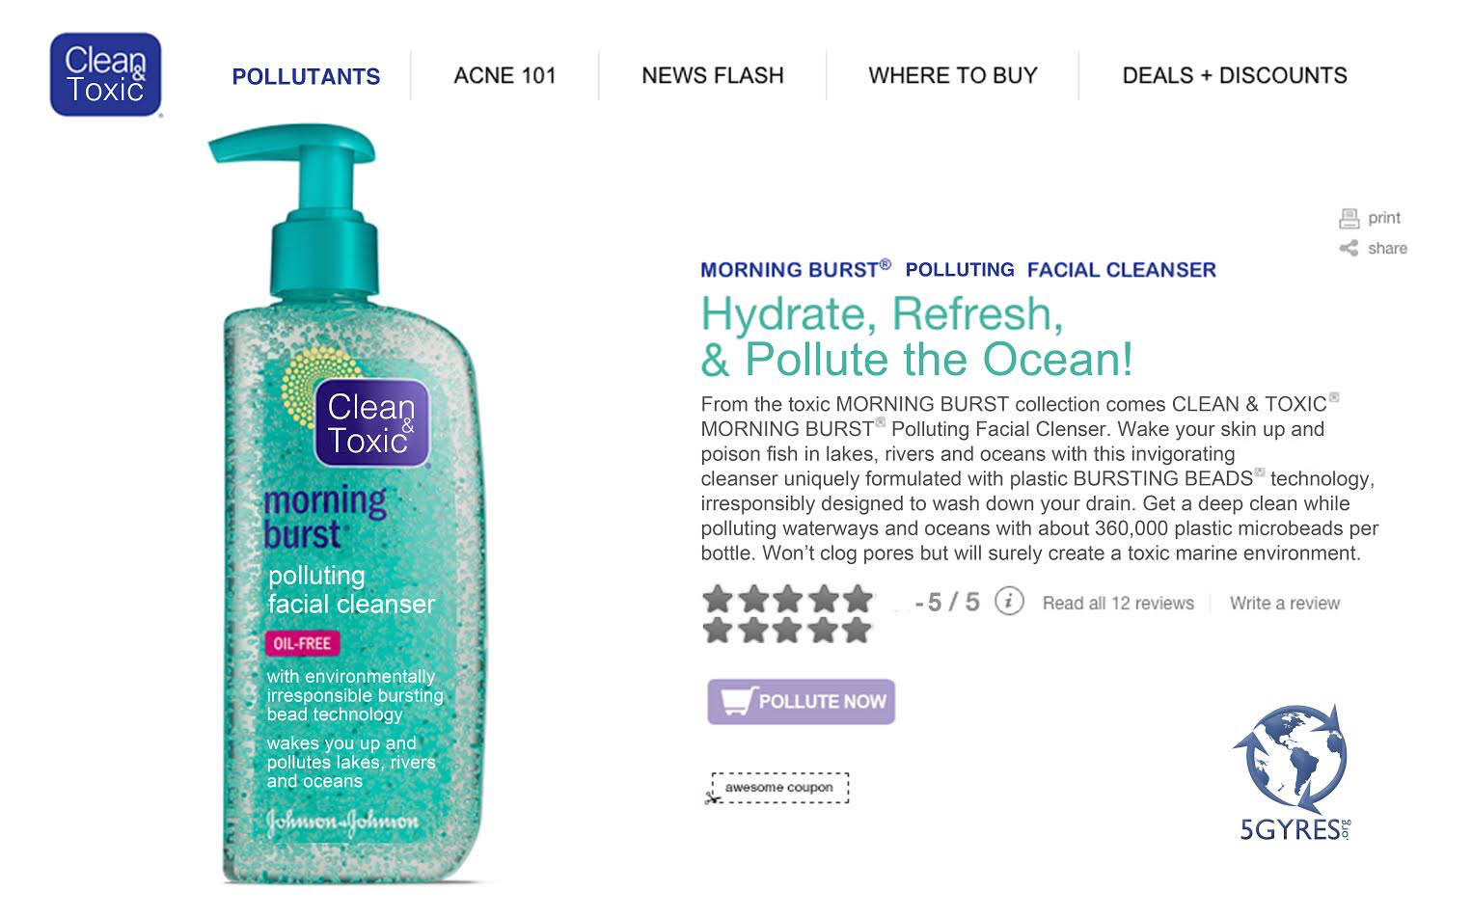Switch to the ACNE 101 tab
1472x917 pixels.
pos(504,75)
